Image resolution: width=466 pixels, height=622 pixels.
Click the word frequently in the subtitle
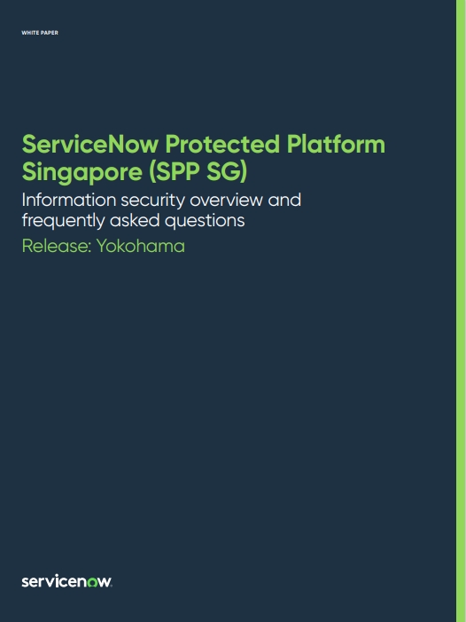[x=63, y=221]
